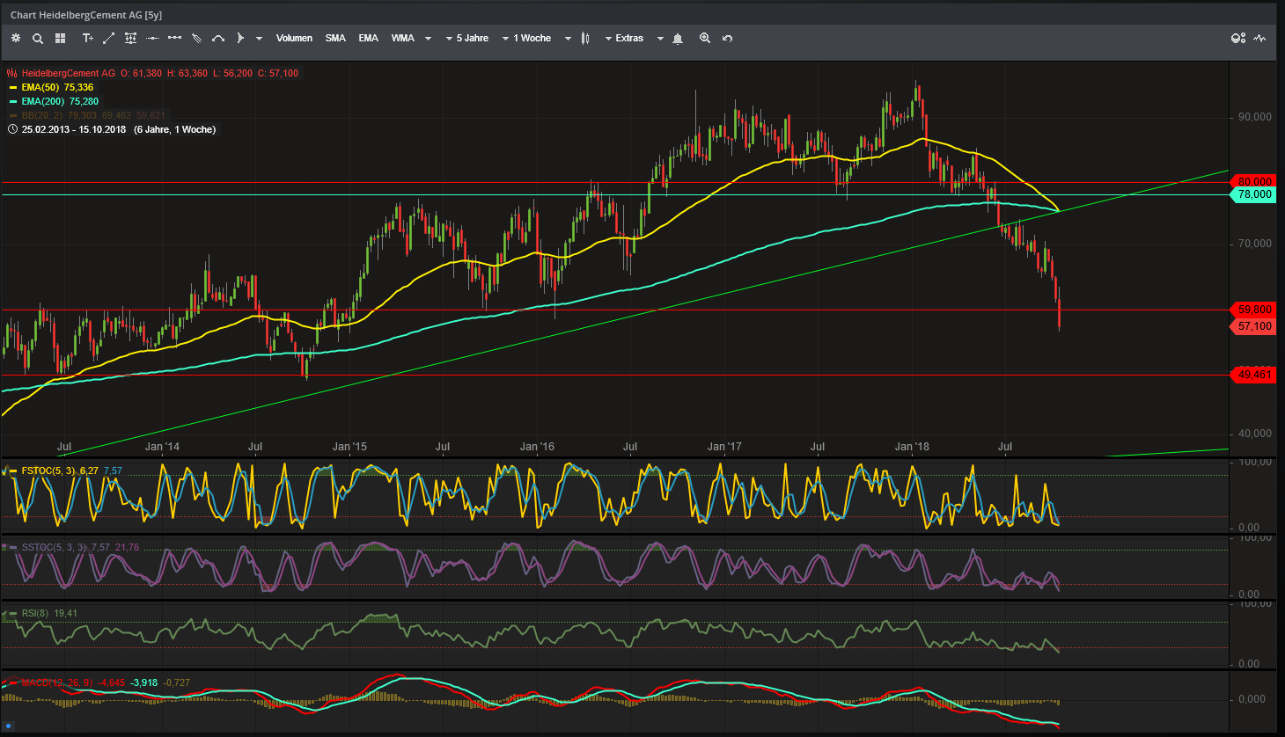Open the search magnifier tool
1285x737 pixels.
pos(37,38)
